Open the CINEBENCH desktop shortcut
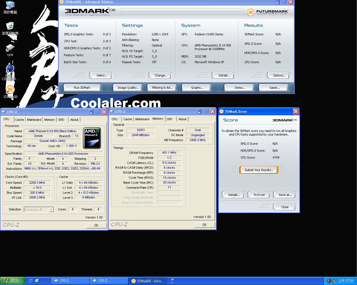The height and width of the screenshot is (285, 357). (x=10, y=72)
